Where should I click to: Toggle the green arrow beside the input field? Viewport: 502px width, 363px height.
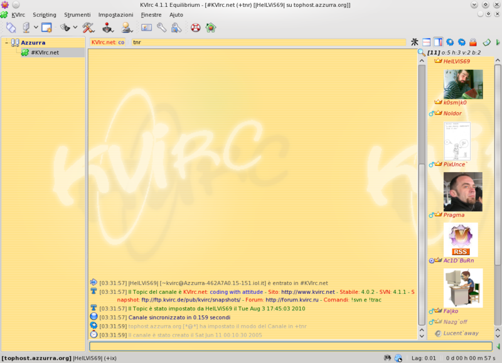pos(498,346)
